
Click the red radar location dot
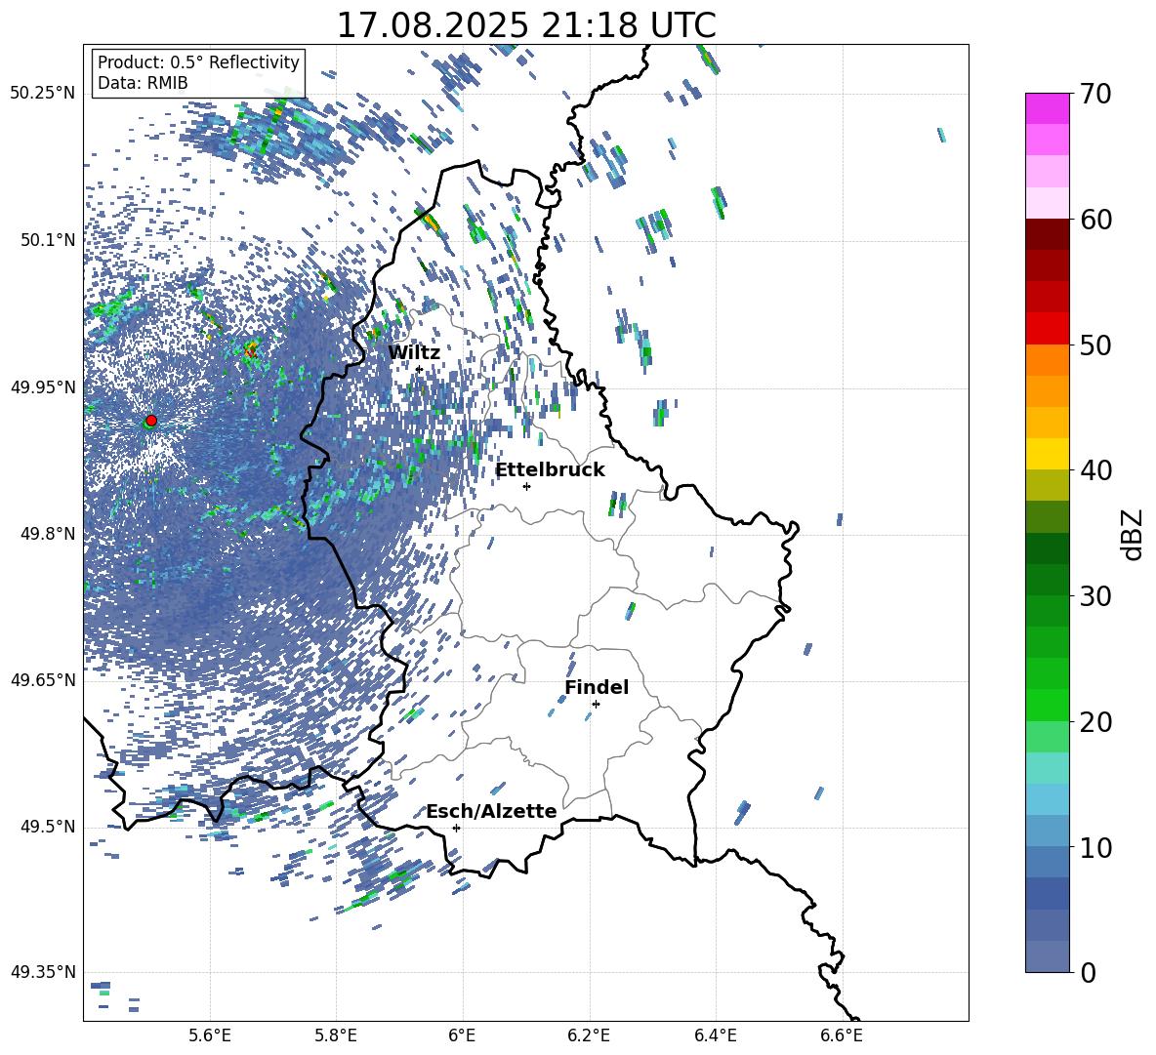coord(151,421)
